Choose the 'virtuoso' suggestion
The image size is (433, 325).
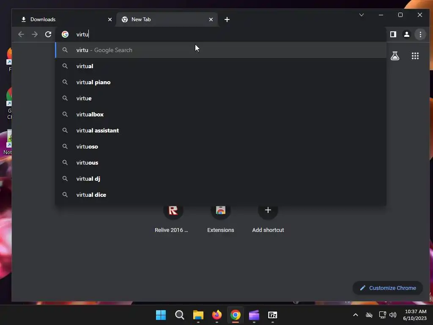pyautogui.click(x=221, y=146)
